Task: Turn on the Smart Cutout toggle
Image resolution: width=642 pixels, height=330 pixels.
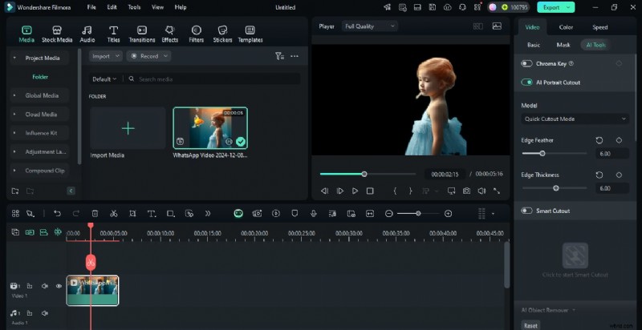Action: 527,211
